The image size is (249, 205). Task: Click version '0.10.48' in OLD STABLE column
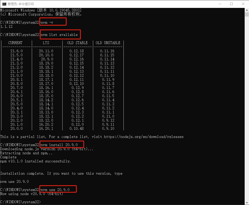click(x=77, y=129)
